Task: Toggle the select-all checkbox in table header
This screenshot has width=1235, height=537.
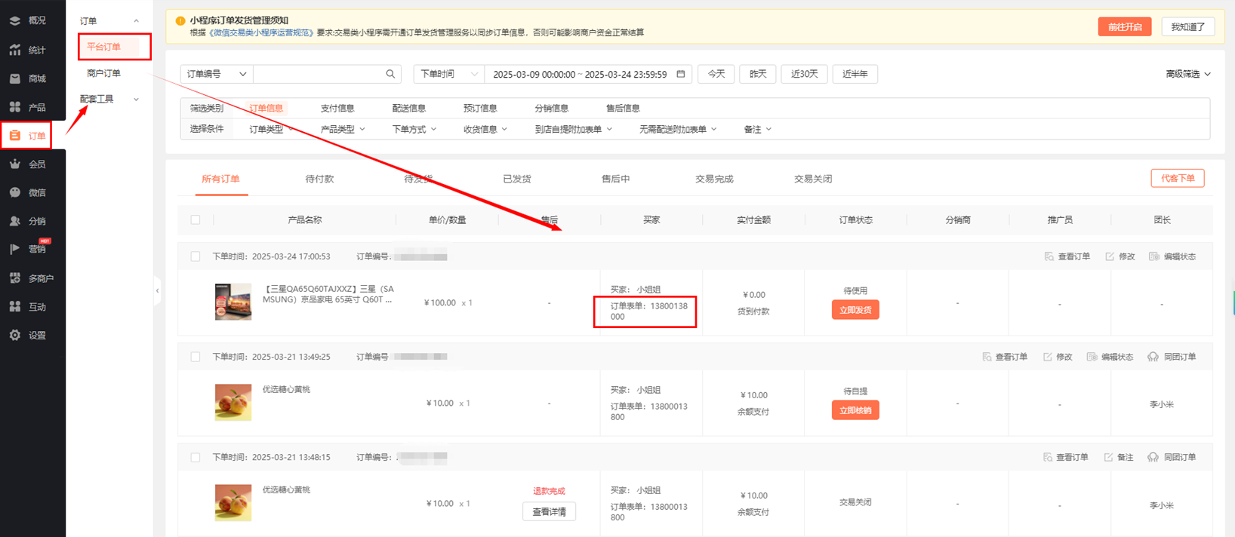Action: (196, 219)
